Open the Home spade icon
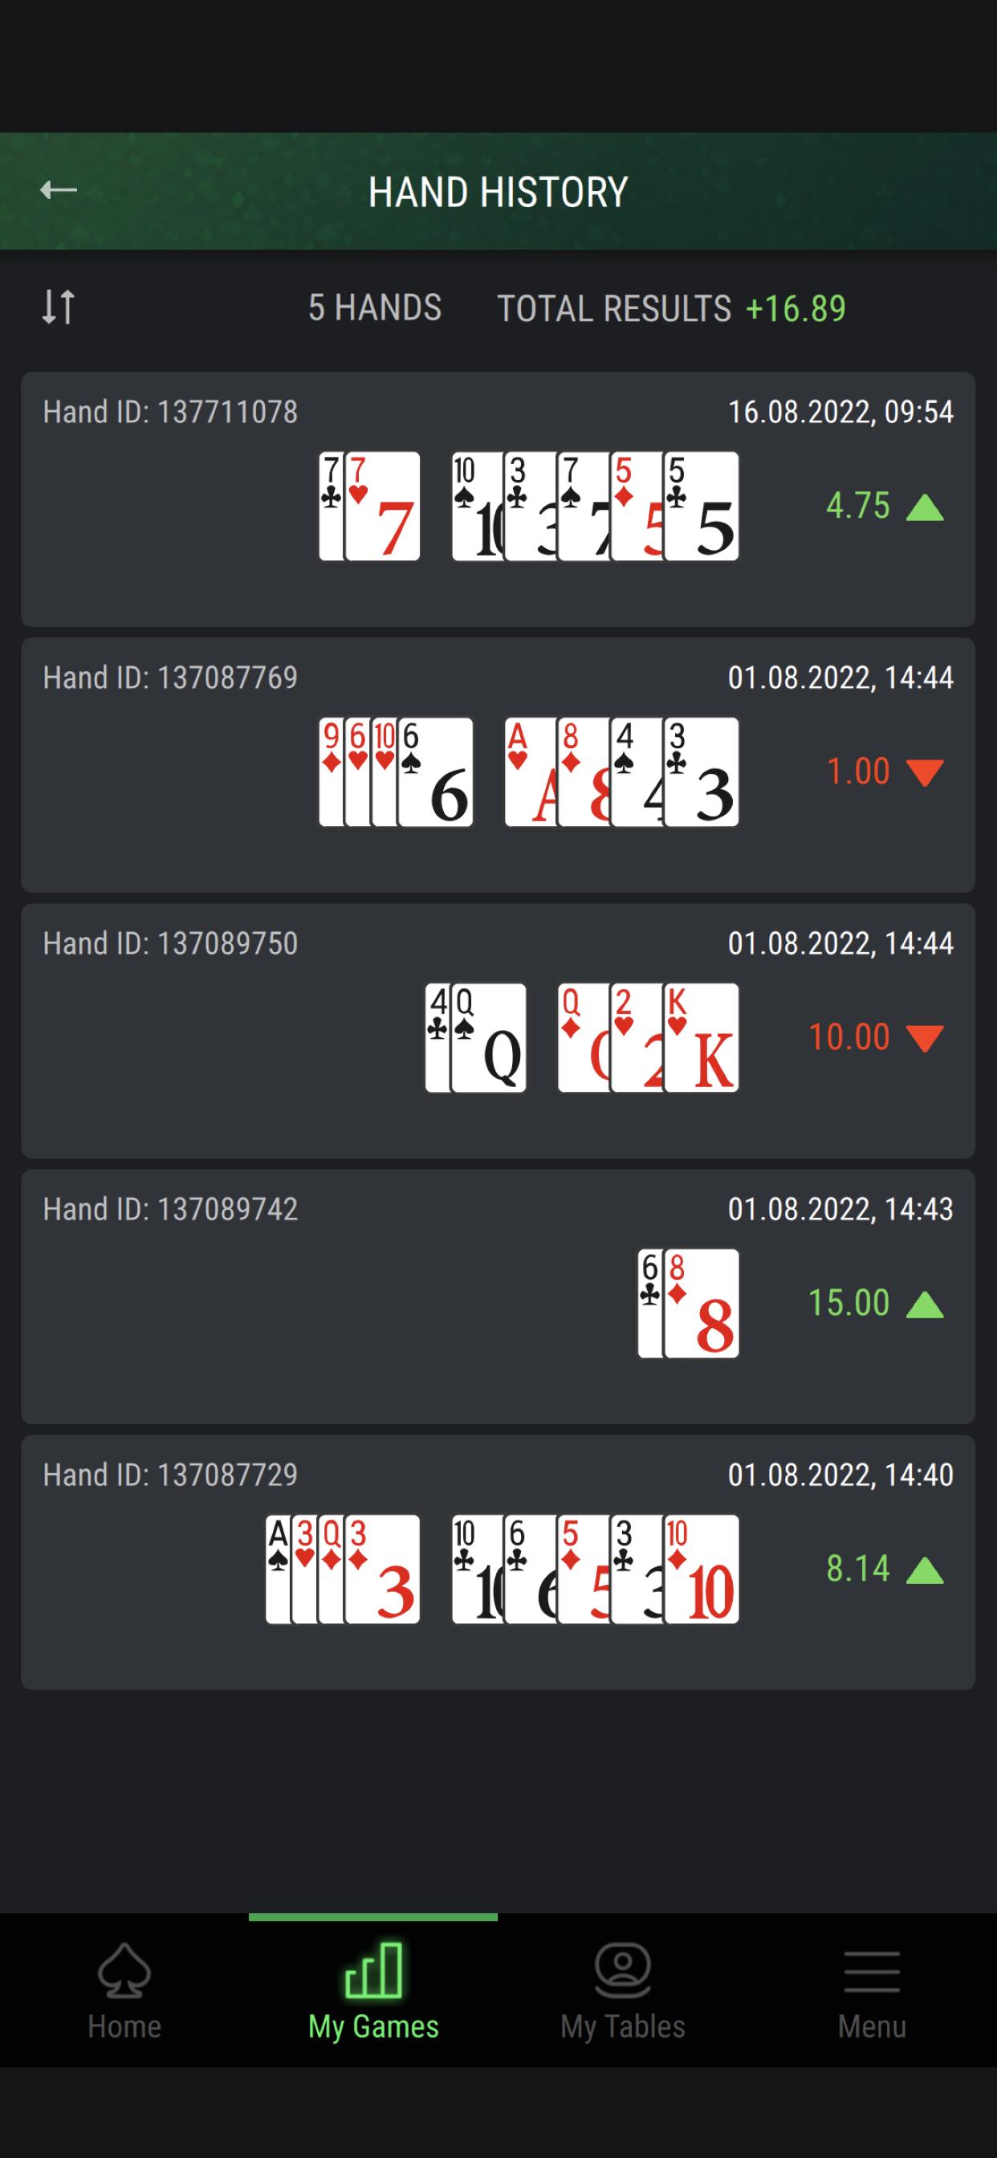Viewport: 997px width, 2158px height. pyautogui.click(x=124, y=1969)
